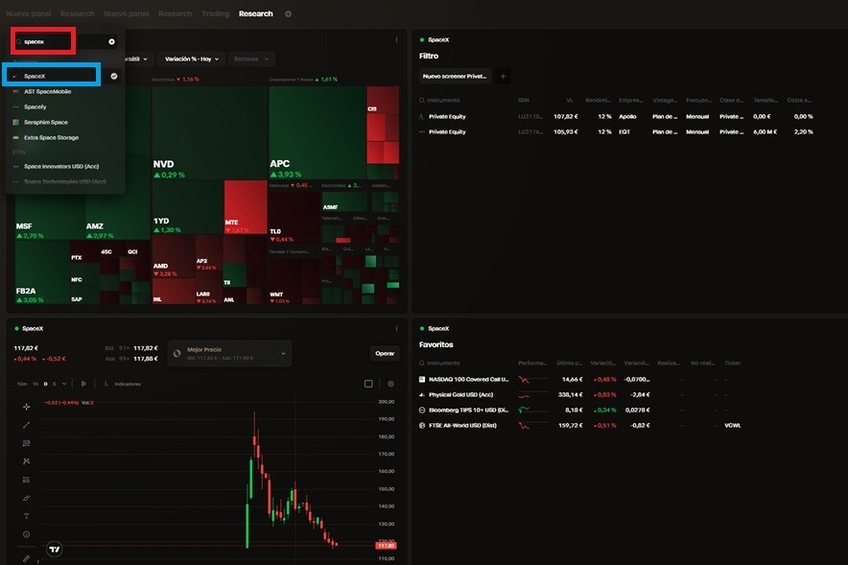
Task: Open heatmap panel three-dot menu
Action: (x=396, y=40)
